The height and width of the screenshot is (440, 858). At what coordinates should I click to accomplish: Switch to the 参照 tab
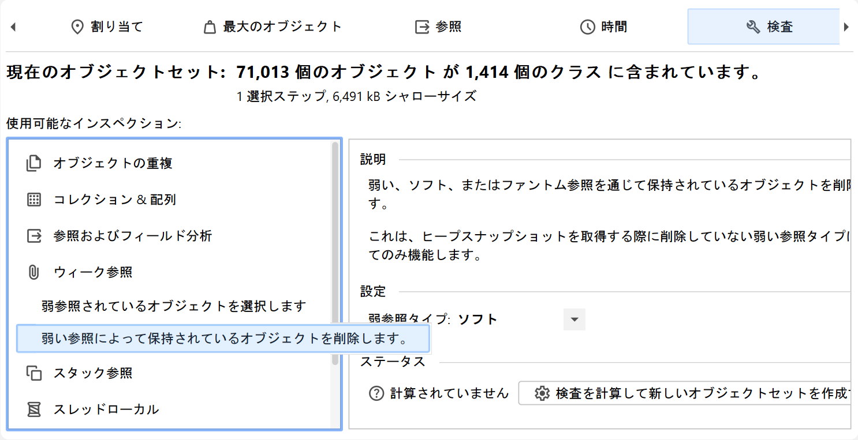coord(438,27)
